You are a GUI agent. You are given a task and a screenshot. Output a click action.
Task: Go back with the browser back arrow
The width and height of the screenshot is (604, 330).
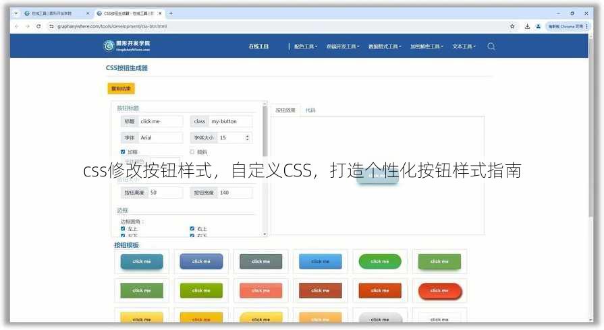(17, 26)
